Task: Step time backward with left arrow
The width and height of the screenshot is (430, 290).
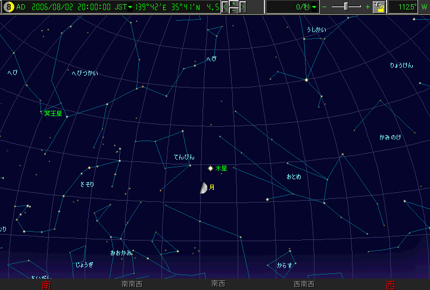Action: [x=225, y=7]
